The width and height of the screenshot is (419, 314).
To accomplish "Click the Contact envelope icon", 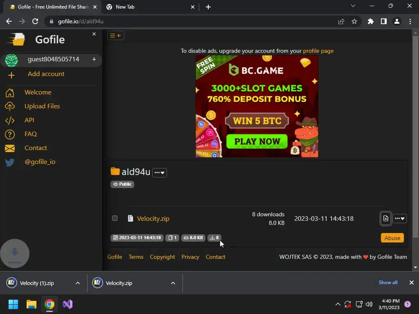I will [x=10, y=148].
